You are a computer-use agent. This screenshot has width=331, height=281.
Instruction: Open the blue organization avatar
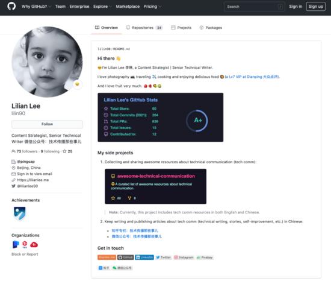point(16,244)
